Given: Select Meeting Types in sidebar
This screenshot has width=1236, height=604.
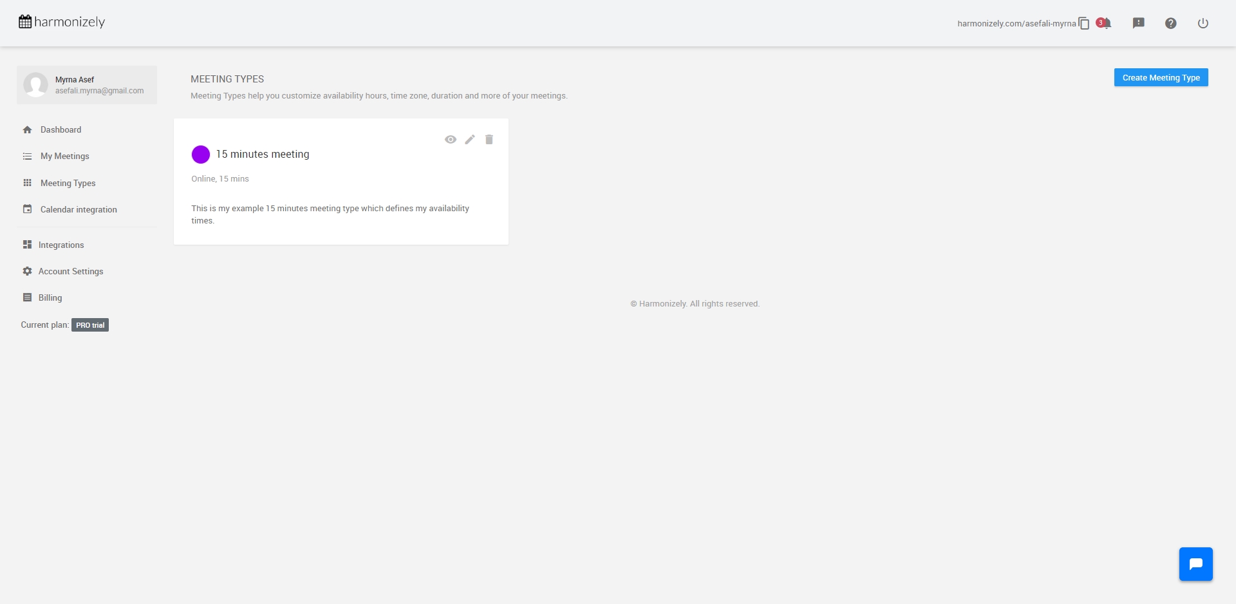Looking at the screenshot, I should (x=68, y=184).
